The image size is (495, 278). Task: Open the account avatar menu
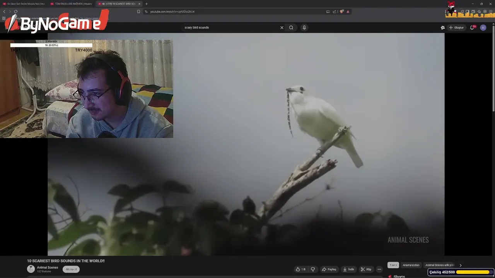[x=483, y=27]
